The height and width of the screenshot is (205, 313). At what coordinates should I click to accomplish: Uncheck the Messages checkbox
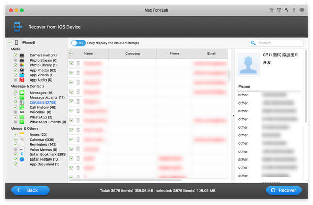coord(15,93)
